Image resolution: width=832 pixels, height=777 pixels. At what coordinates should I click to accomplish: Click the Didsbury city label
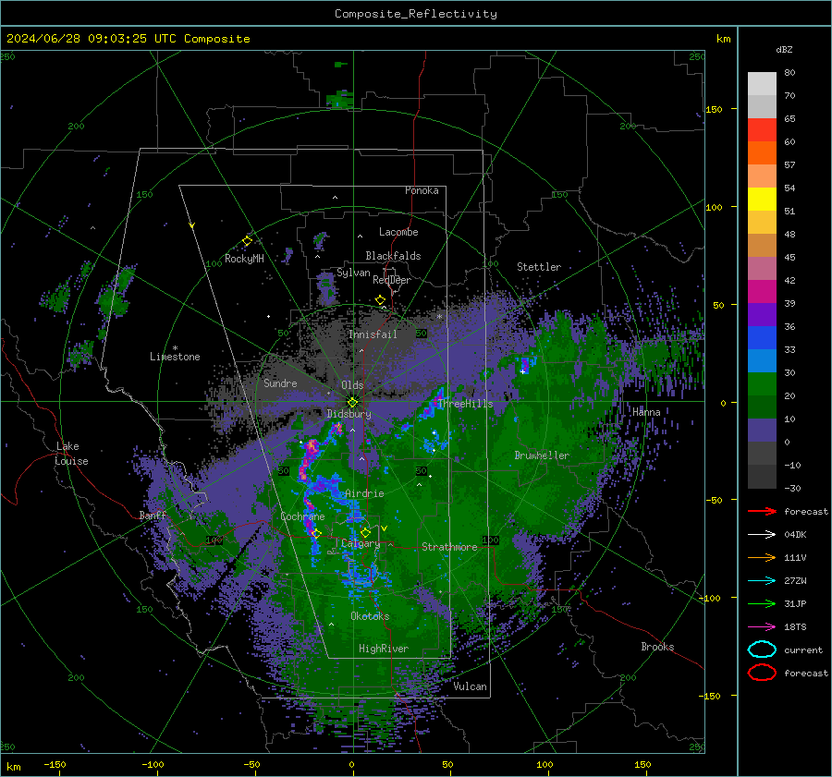pyautogui.click(x=349, y=414)
